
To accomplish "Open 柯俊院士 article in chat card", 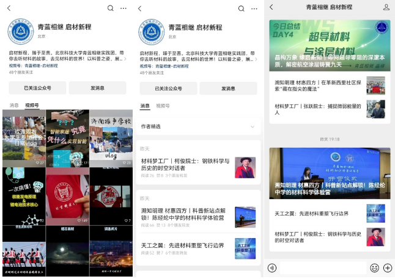I will 330,237.
